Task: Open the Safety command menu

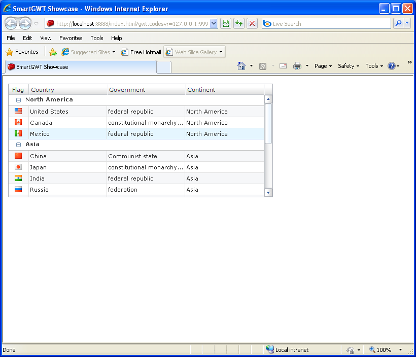Action: coord(349,66)
